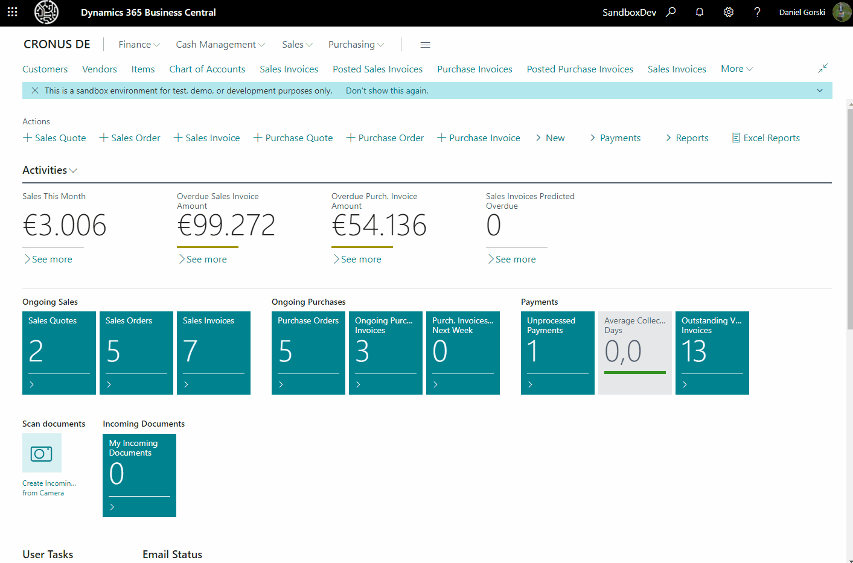Open the notifications bell
The image size is (853, 563).
pos(700,12)
